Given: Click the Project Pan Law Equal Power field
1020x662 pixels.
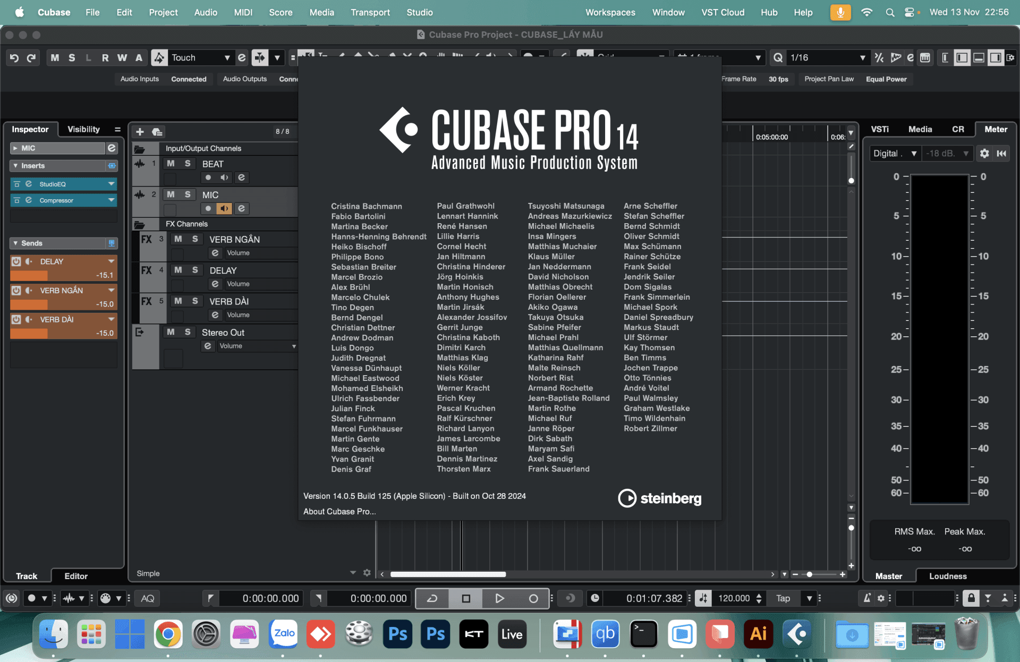Looking at the screenshot, I should 886,79.
